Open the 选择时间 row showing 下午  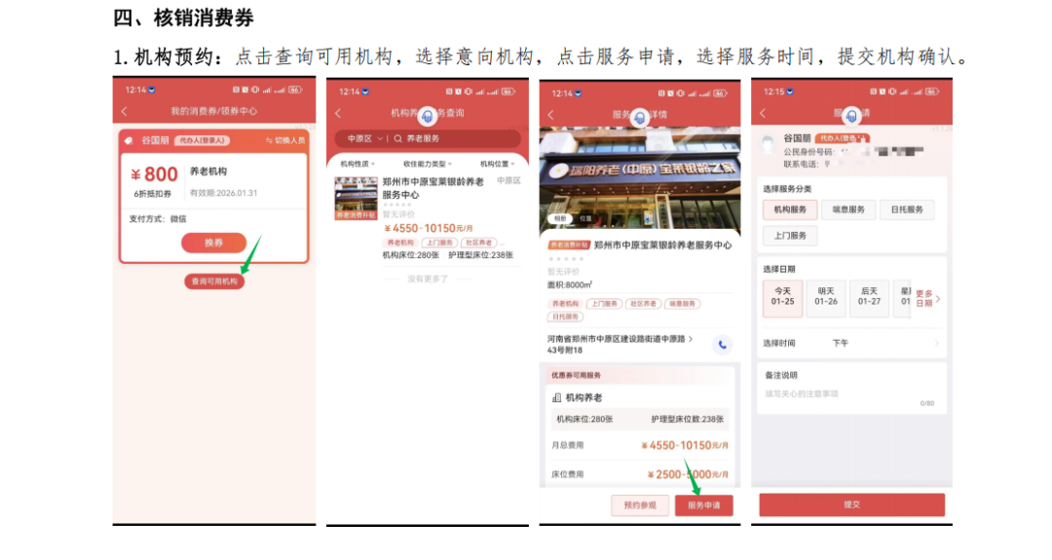pyautogui.click(x=851, y=343)
